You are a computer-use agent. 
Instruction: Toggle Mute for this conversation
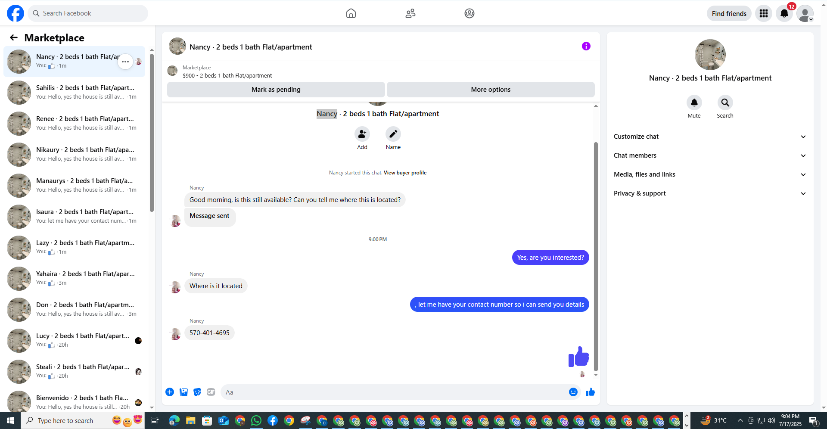point(694,103)
